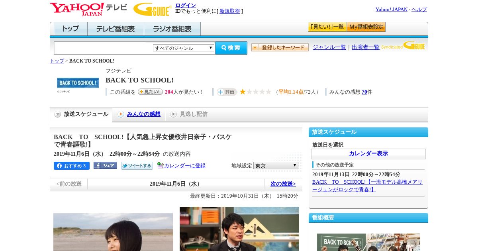Click the 番組概要 sidebar header
478x251 pixels.
[x=368, y=218]
